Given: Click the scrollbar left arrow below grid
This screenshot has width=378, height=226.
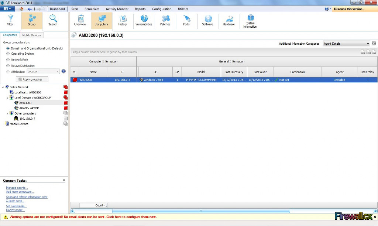Looking at the screenshot, I should click(72, 211).
